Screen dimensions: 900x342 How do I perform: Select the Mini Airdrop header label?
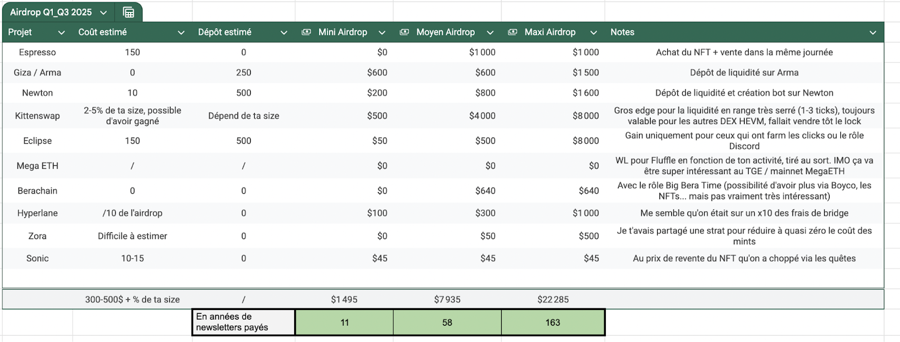click(343, 32)
